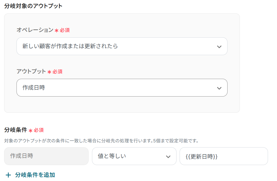Click the red asterisk beside アウトプット

point(49,72)
